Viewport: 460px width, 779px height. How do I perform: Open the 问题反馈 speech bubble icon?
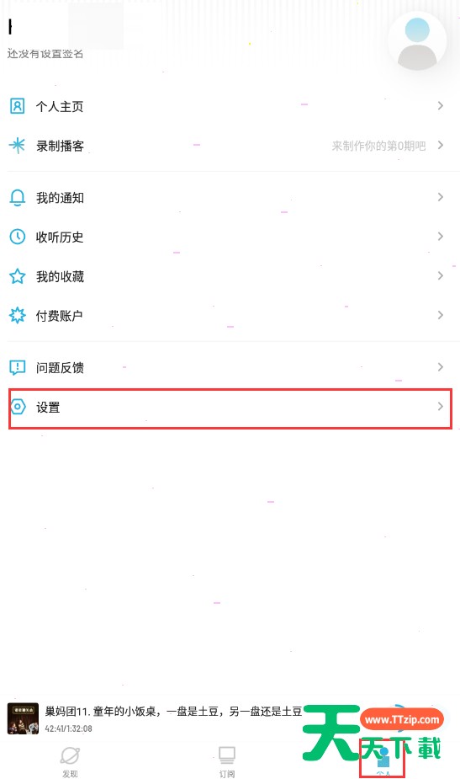[18, 368]
